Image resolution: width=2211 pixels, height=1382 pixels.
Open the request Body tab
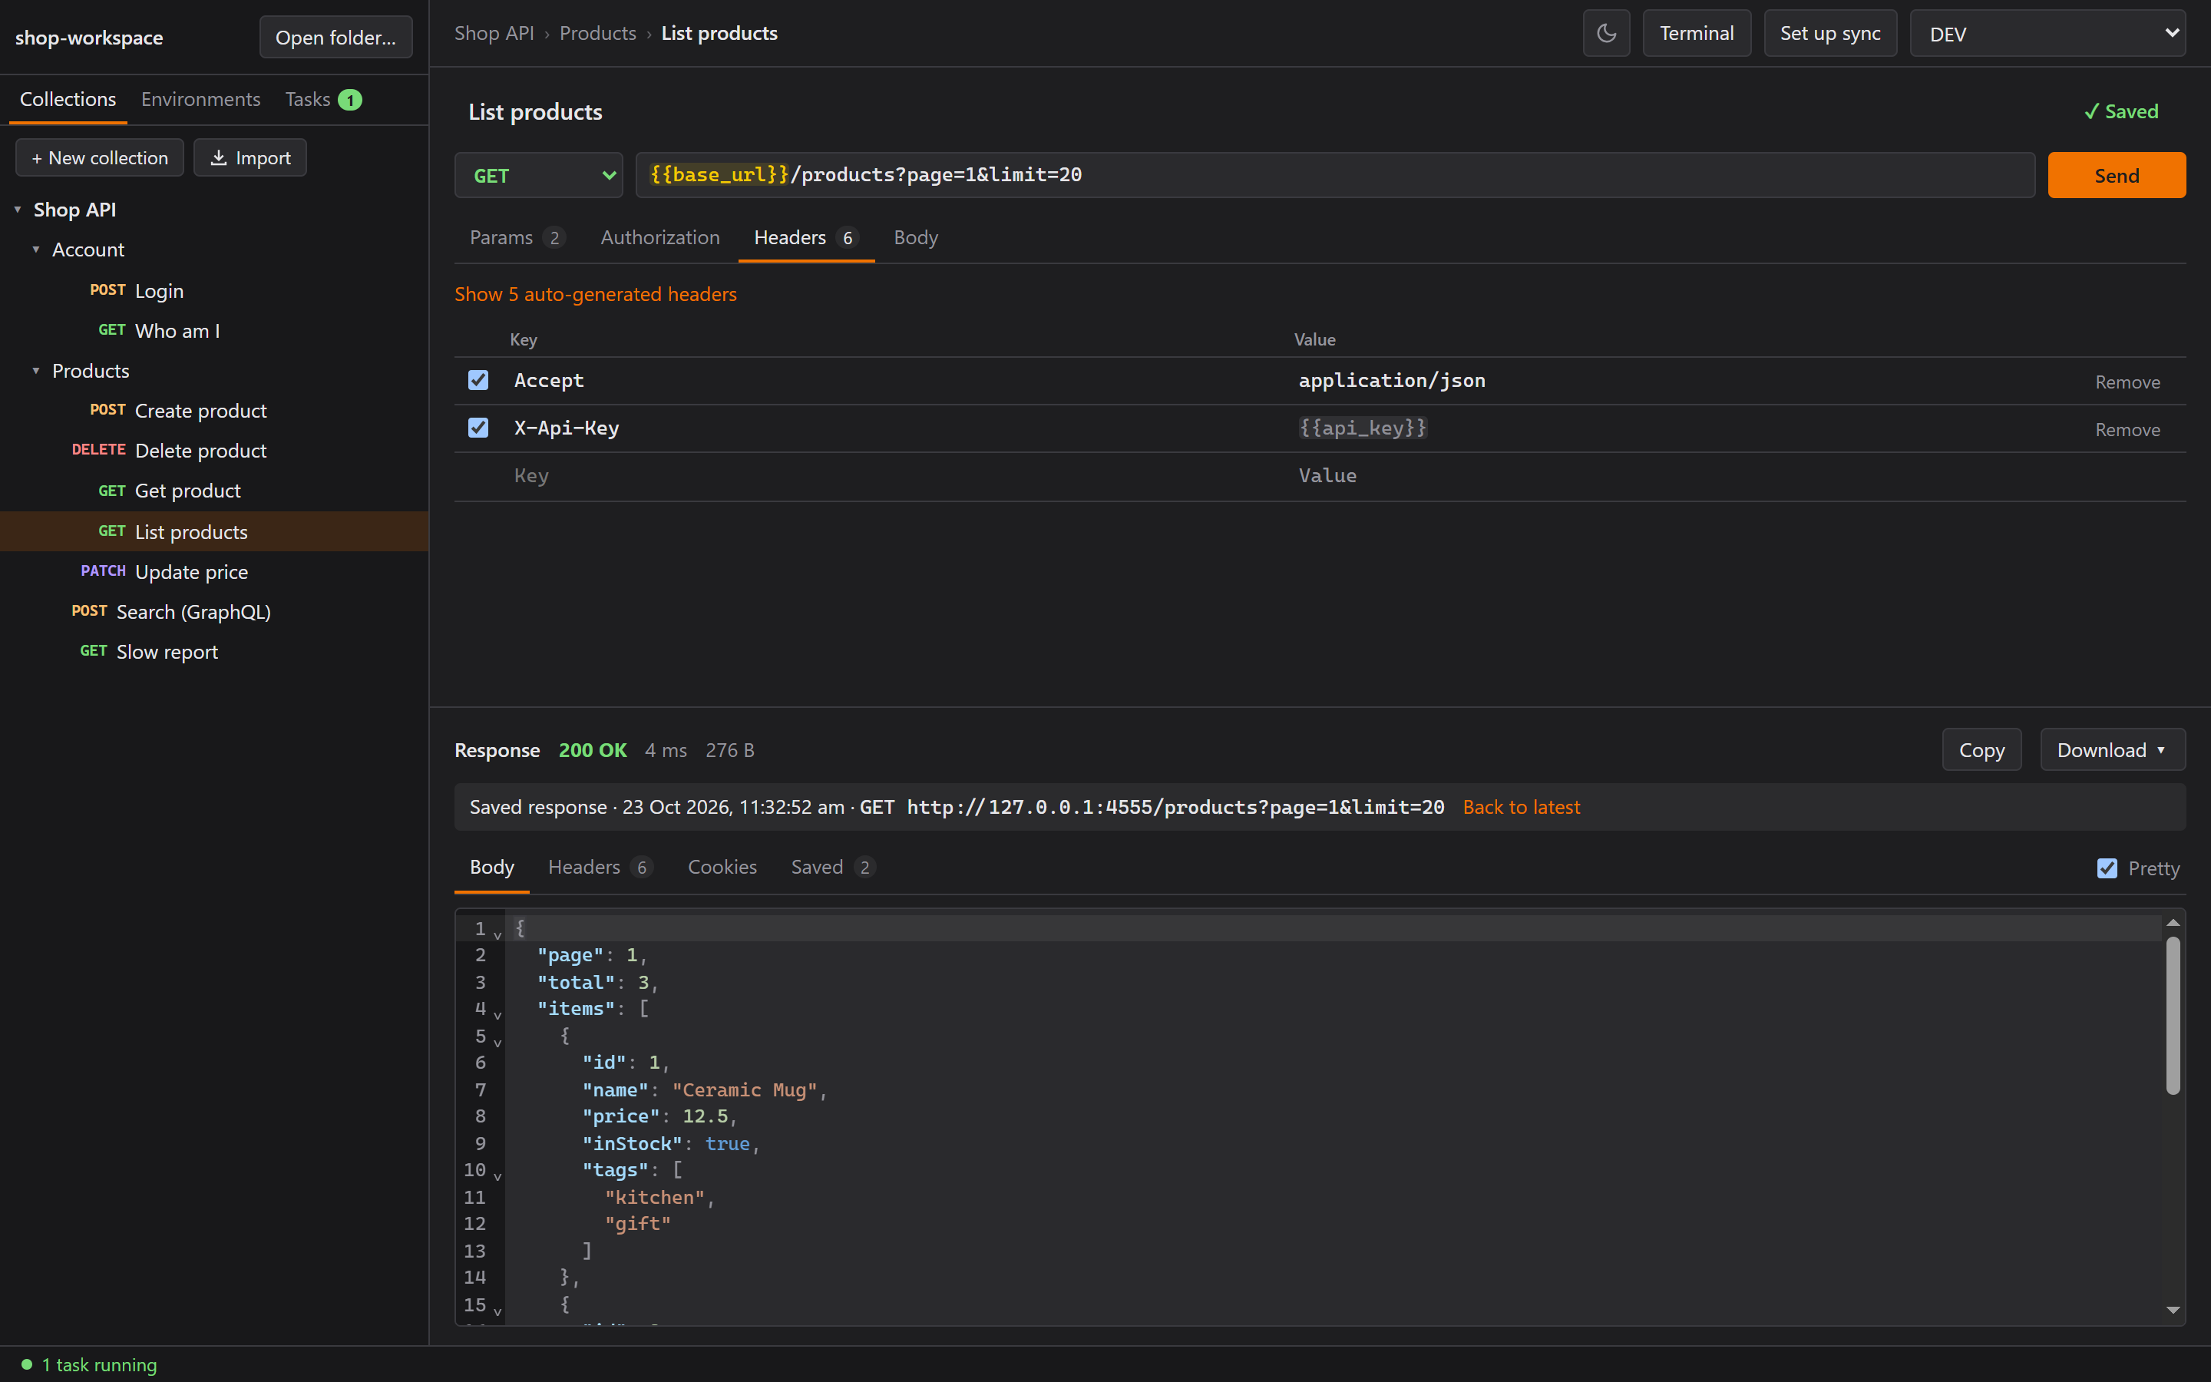pos(915,238)
